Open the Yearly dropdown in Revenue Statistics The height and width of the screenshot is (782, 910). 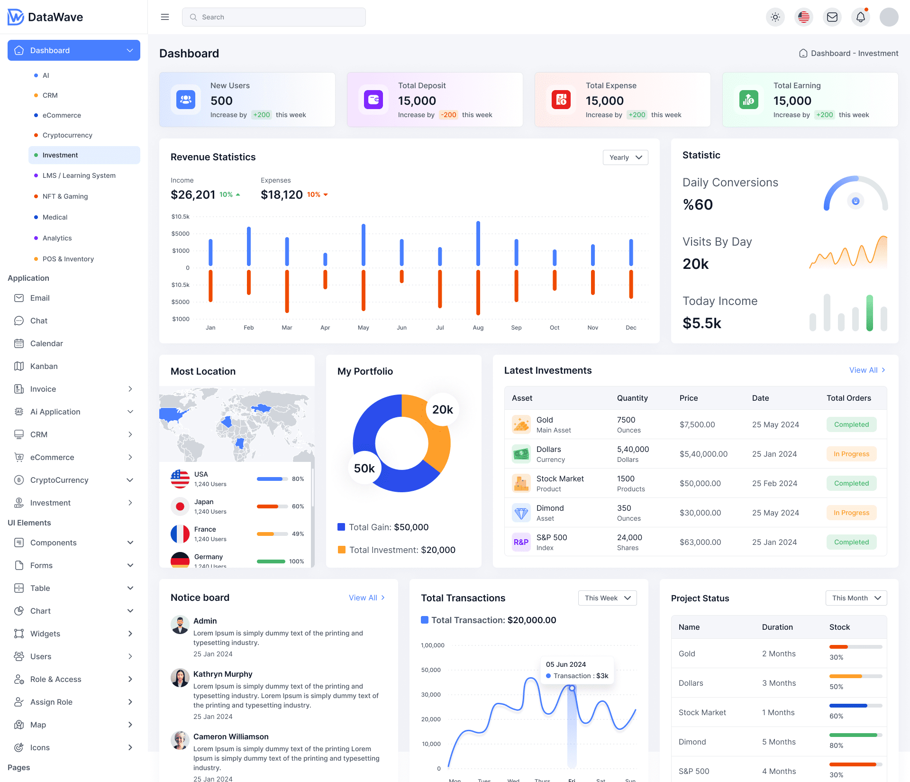coord(625,157)
